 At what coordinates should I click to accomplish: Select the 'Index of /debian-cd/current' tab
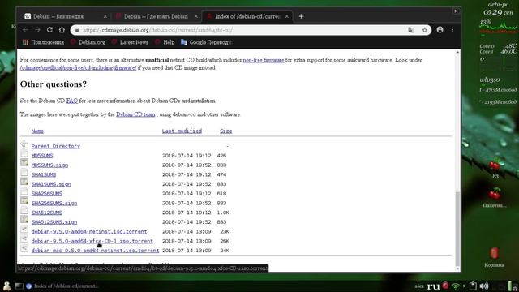point(247,16)
